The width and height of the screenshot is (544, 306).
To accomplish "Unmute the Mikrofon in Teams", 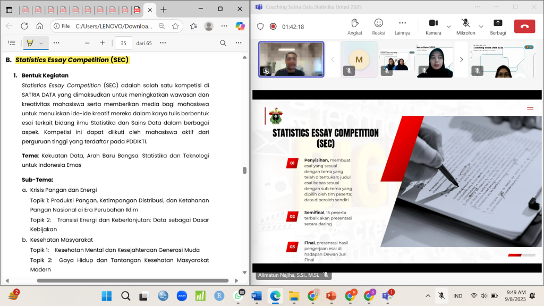I will [465, 25].
